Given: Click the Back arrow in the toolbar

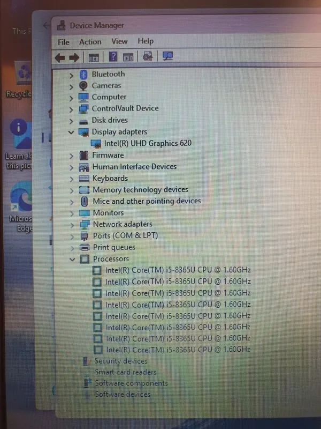Looking at the screenshot, I should coord(60,58).
